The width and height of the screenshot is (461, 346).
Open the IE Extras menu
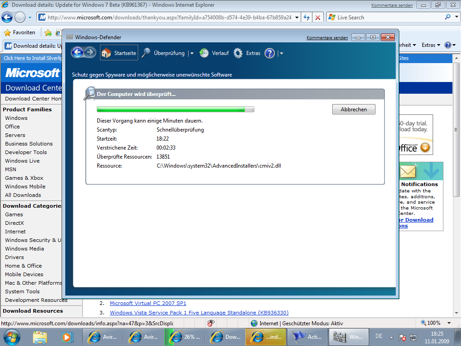click(431, 45)
